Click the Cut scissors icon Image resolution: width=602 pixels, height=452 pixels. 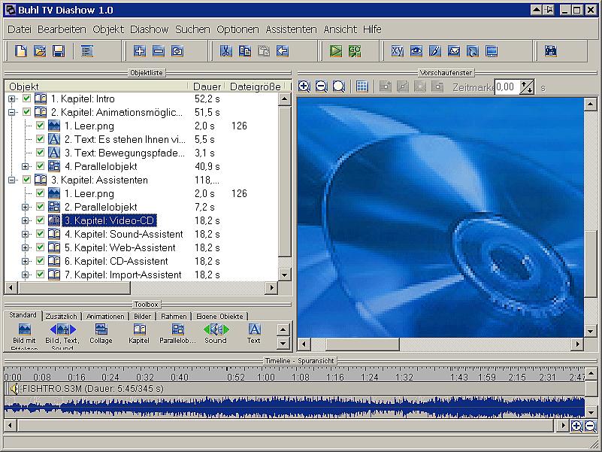tap(225, 51)
